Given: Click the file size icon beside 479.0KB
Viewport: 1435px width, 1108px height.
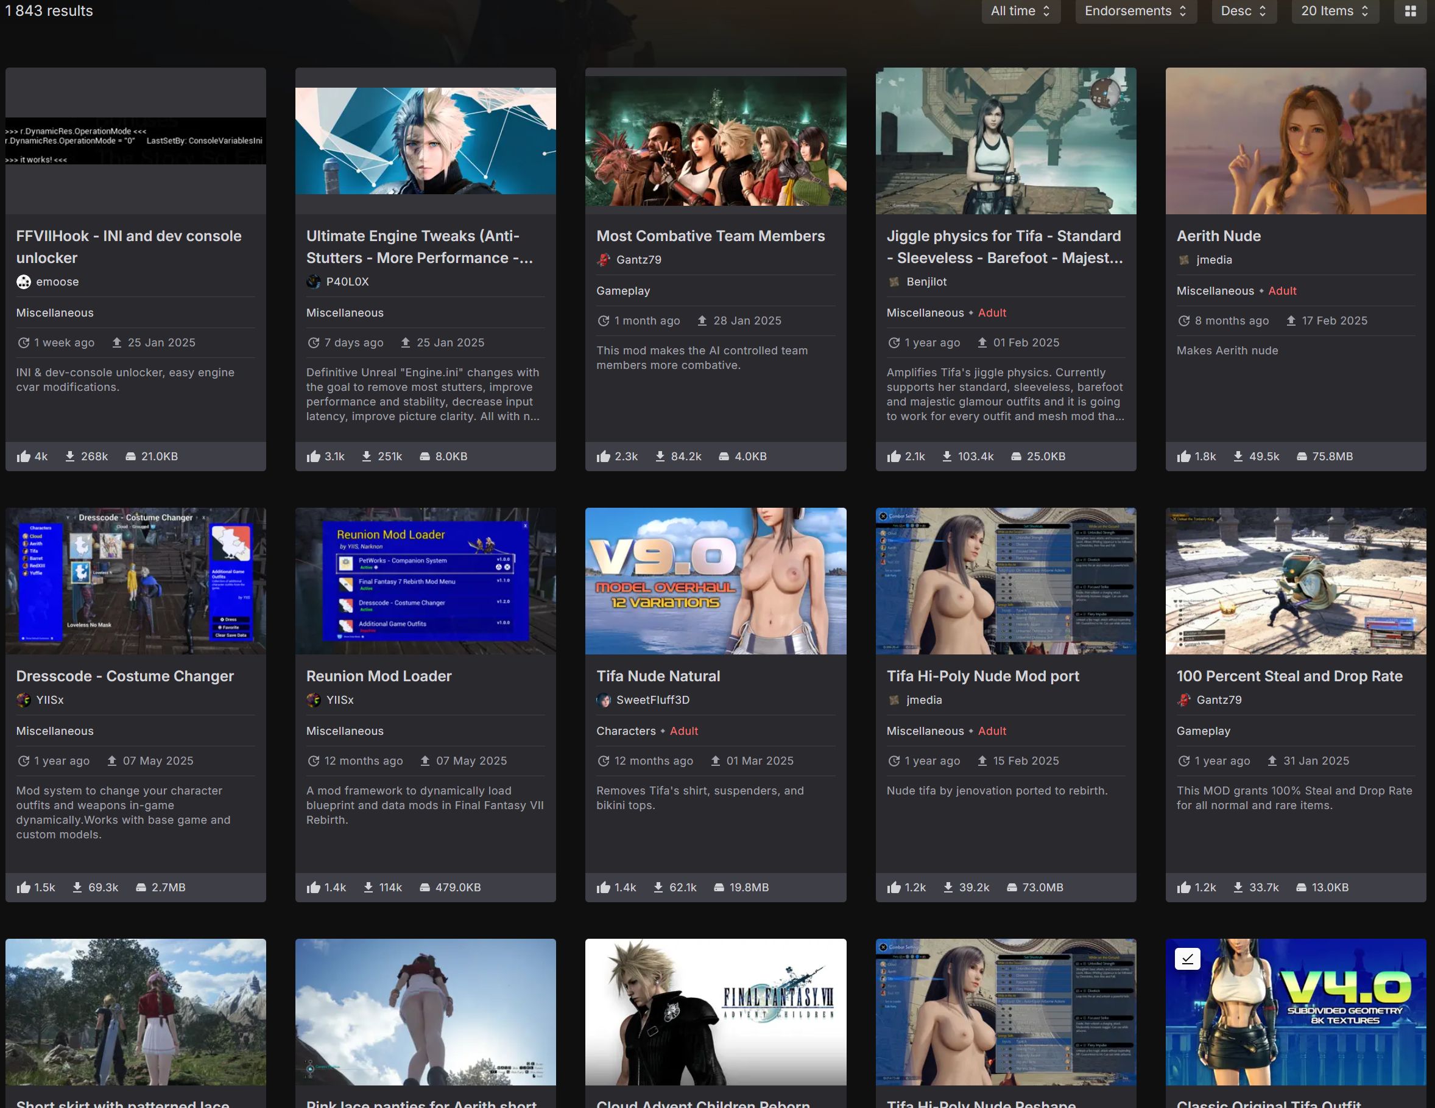Looking at the screenshot, I should coord(425,888).
